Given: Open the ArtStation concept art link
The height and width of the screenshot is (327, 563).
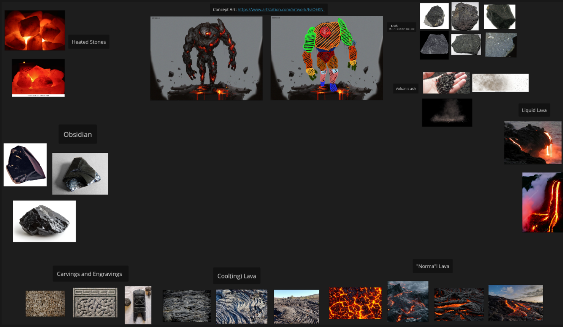Looking at the screenshot, I should pyautogui.click(x=281, y=9).
